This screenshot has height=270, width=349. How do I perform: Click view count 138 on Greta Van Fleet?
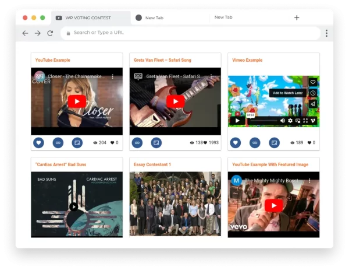[197, 143]
